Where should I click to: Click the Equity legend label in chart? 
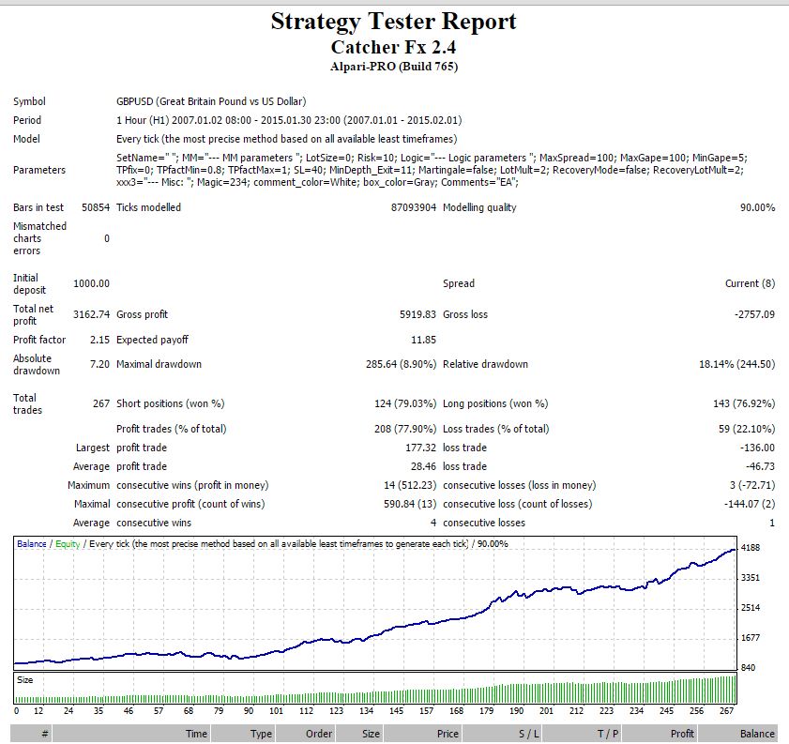click(x=68, y=544)
